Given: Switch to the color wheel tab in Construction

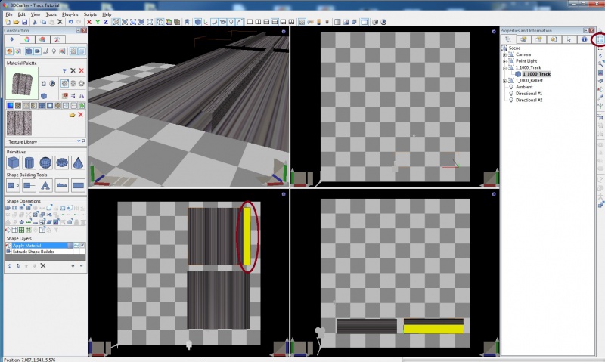Looking at the screenshot, I should coord(27,39).
